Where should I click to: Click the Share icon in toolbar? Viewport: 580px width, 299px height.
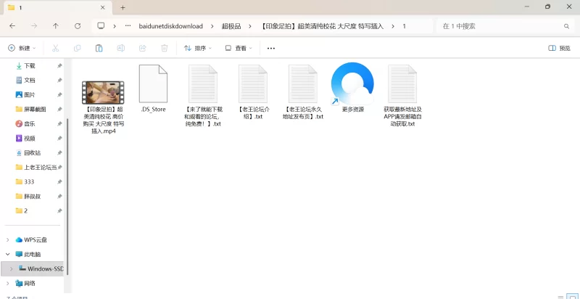142,48
